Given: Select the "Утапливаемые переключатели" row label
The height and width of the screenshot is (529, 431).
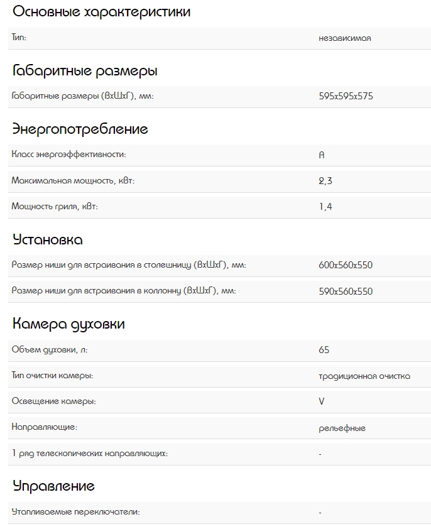Looking at the screenshot, I should pyautogui.click(x=75, y=512).
